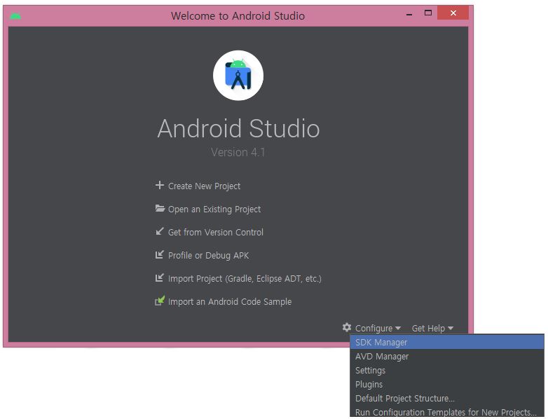This screenshot has height=419, width=548.
Task: Click the arrow icon for Get from Version Control
Action: pyautogui.click(x=159, y=231)
